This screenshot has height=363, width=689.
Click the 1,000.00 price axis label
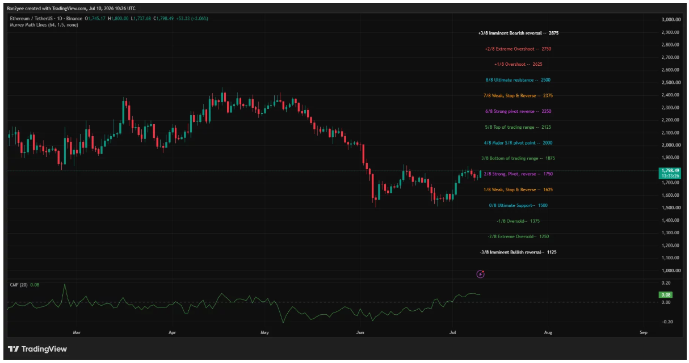tap(670, 271)
